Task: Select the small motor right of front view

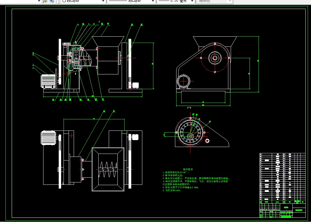Action: click(135, 85)
